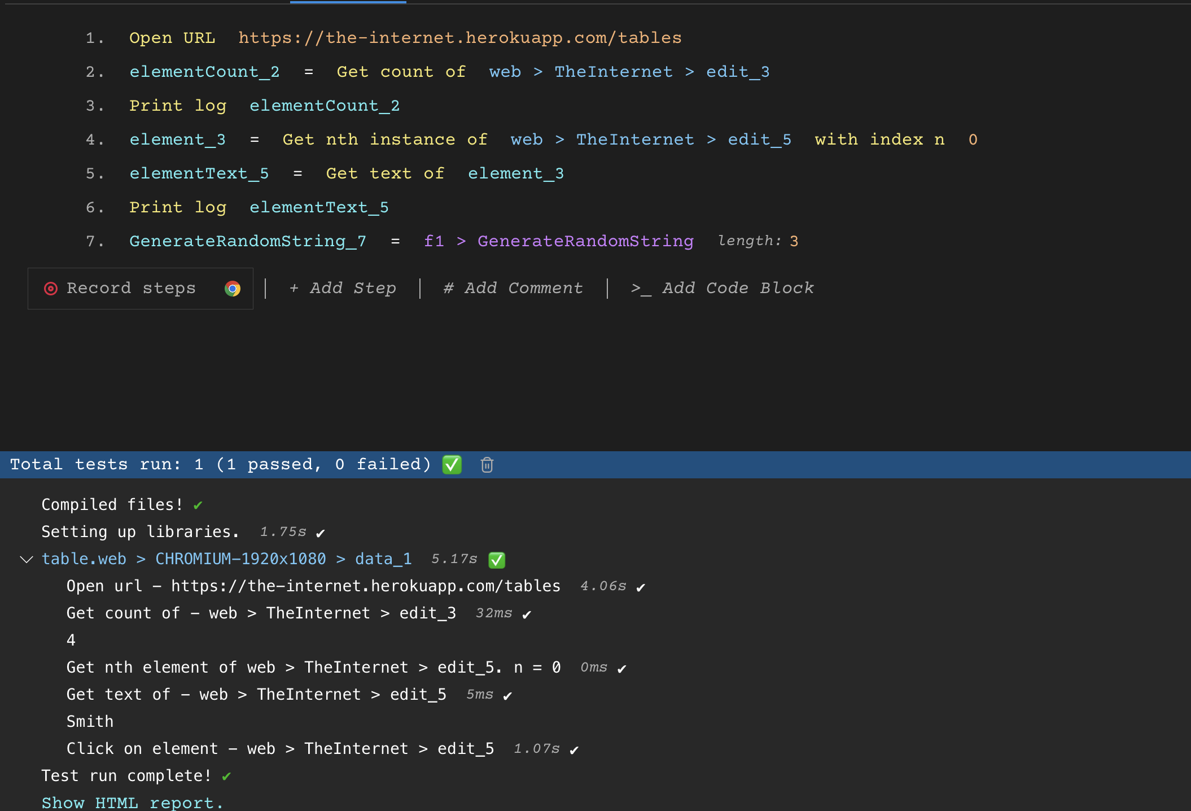Click checkmark after Open url log line
This screenshot has width=1191, height=811.
[641, 587]
